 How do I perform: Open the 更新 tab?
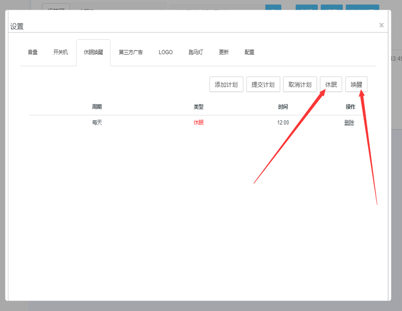pyautogui.click(x=224, y=52)
